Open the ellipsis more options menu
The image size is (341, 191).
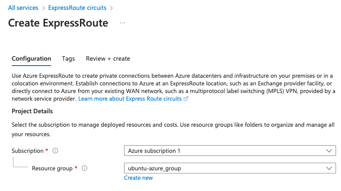(x=123, y=23)
